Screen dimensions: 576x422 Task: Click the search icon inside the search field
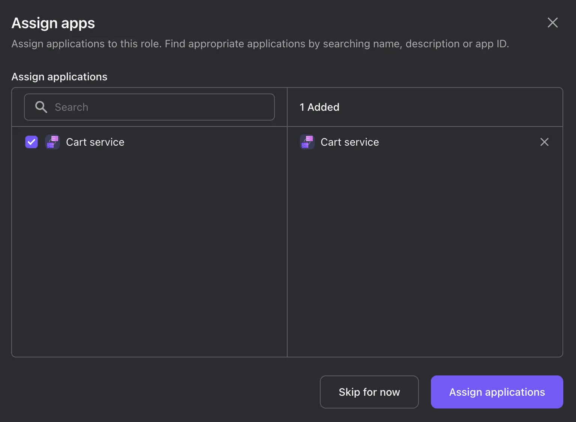[41, 107]
